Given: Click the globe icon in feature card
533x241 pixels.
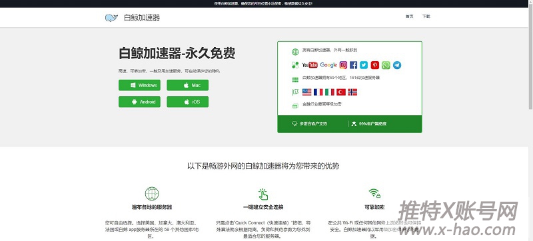Looking at the screenshot, I should tap(295, 52).
